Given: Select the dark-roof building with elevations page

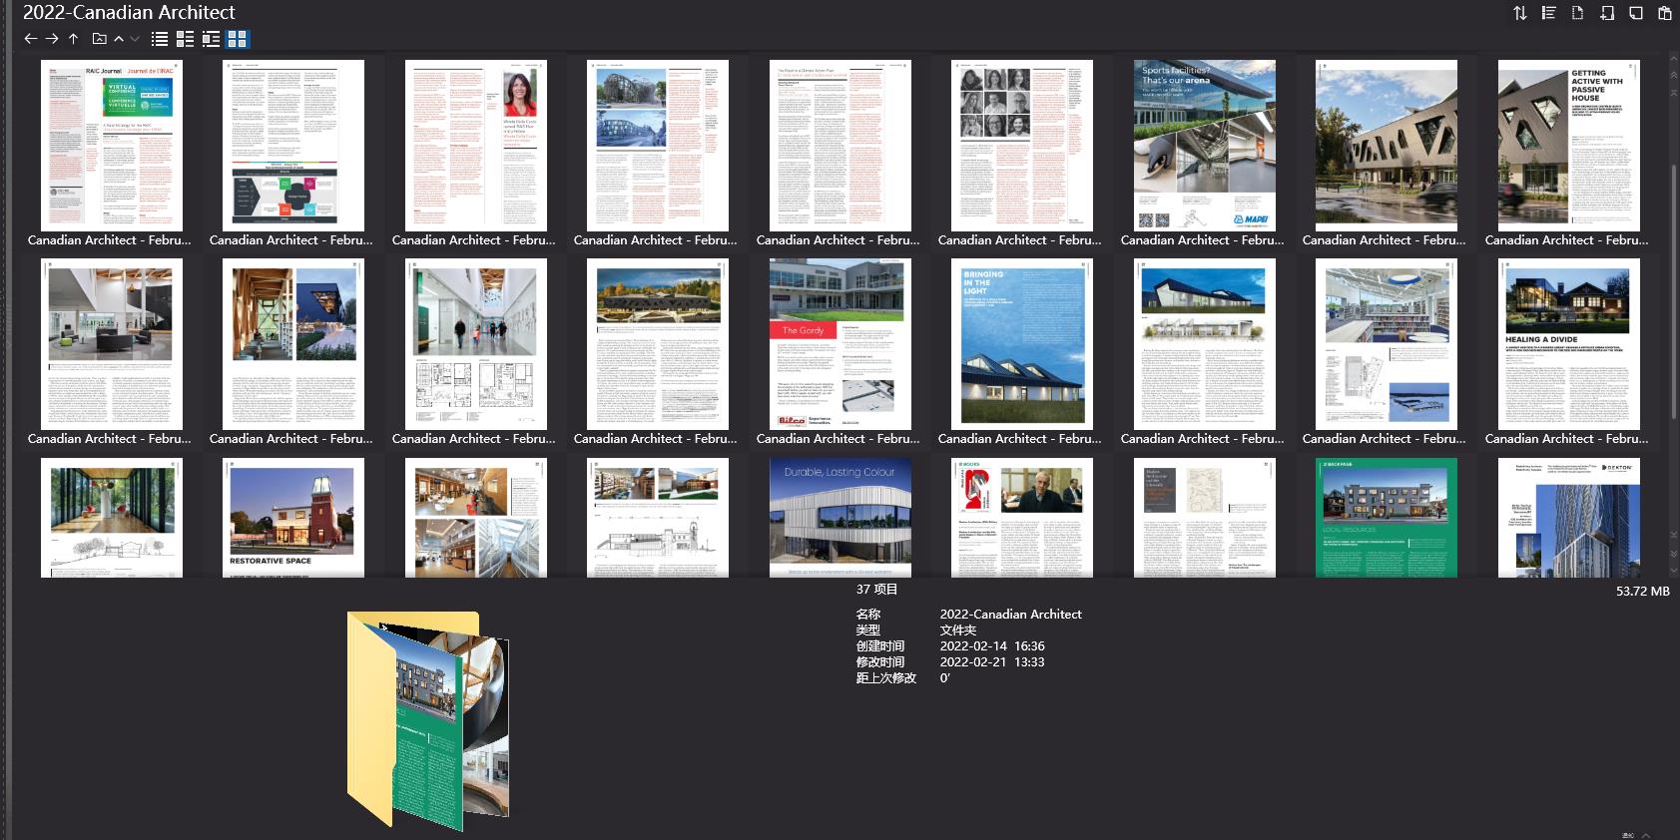Looking at the screenshot, I should click(1204, 344).
